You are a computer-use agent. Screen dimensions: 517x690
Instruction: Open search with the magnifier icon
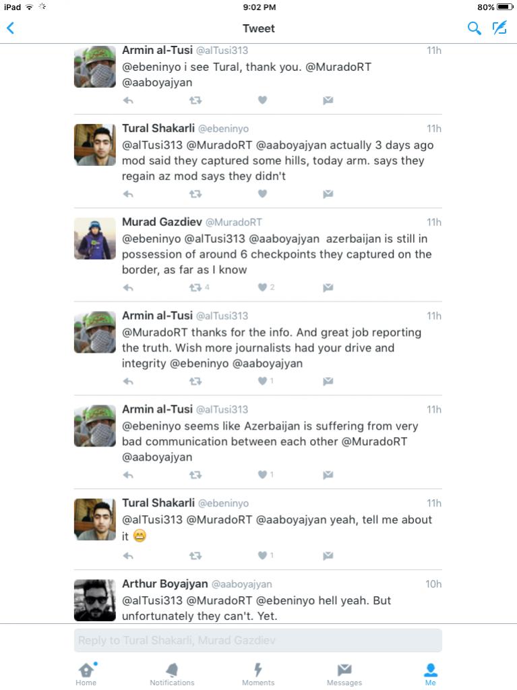(x=475, y=28)
